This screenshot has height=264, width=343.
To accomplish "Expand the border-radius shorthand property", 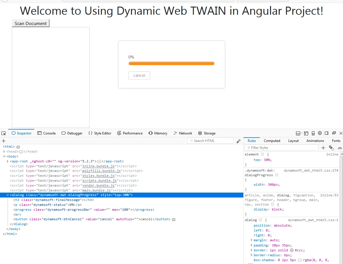I will pyautogui.click(x=251, y=255).
